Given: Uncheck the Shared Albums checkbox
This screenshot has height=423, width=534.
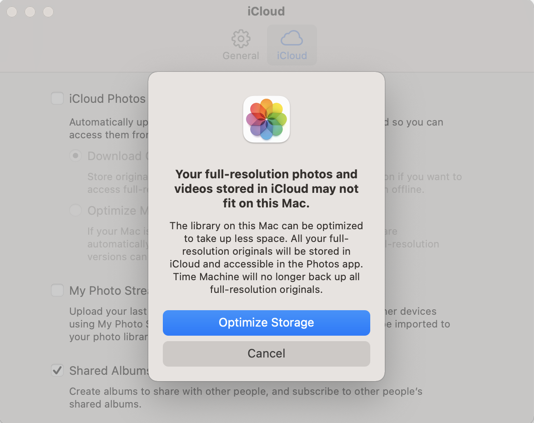Looking at the screenshot, I should [x=57, y=370].
